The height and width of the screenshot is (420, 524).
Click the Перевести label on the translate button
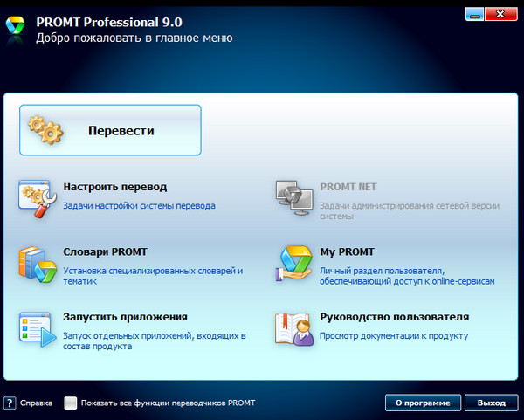tap(121, 131)
